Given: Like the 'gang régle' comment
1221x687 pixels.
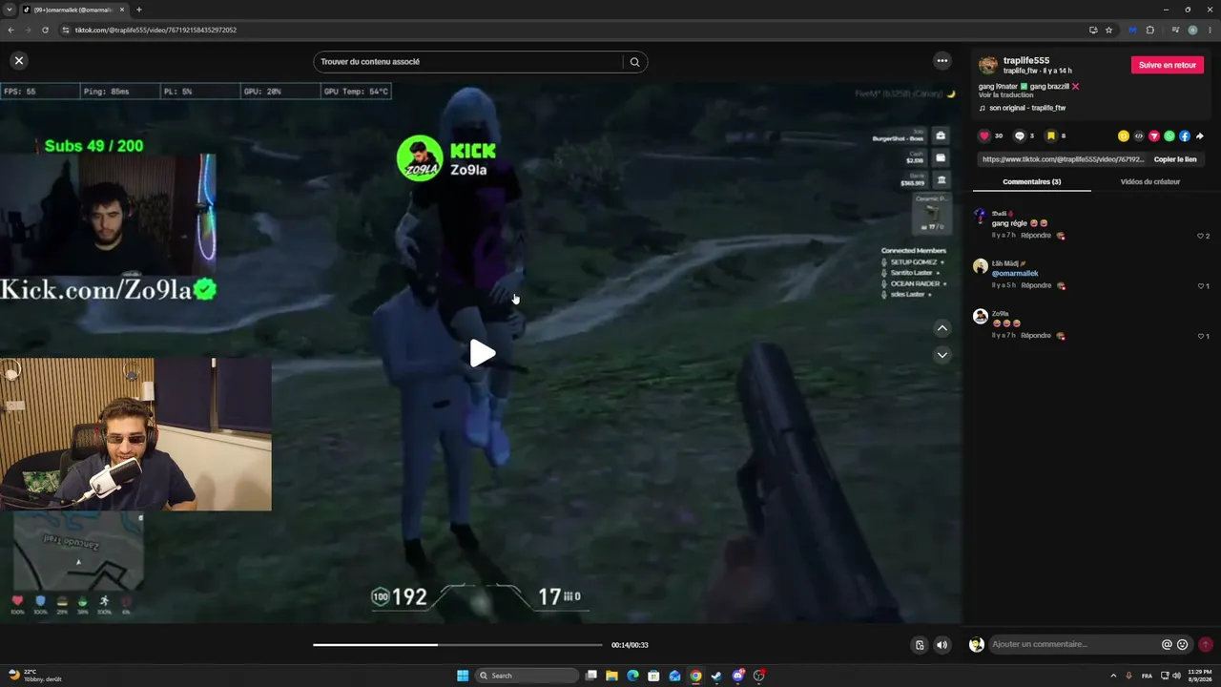Looking at the screenshot, I should [1201, 236].
